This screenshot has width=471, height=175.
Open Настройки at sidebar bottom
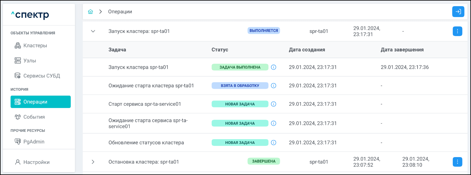pos(36,162)
